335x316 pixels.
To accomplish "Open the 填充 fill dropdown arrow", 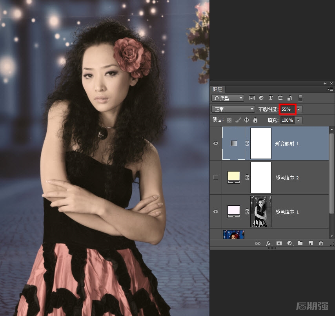I will click(299, 120).
